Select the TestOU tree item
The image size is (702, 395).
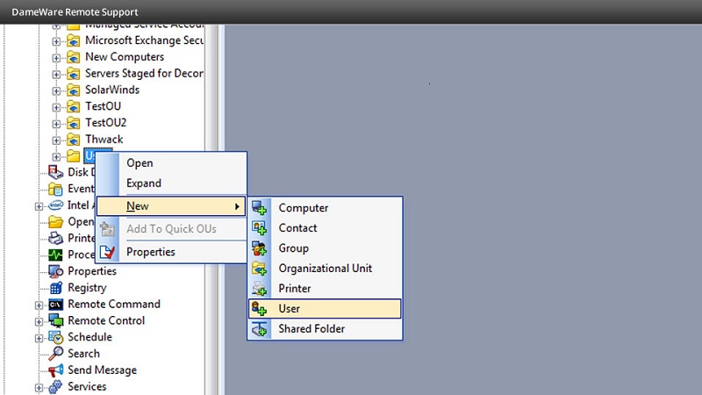tap(103, 106)
